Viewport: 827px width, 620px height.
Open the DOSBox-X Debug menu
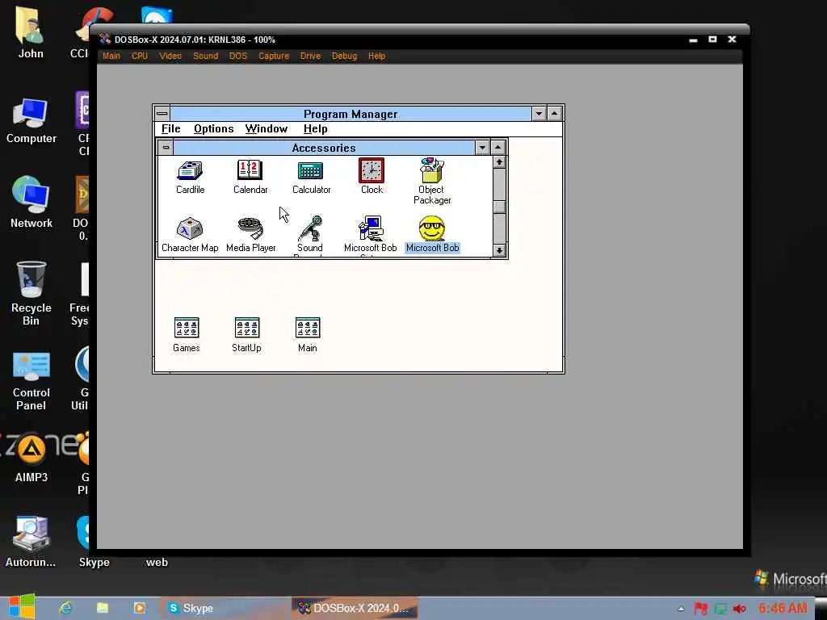pyautogui.click(x=344, y=56)
